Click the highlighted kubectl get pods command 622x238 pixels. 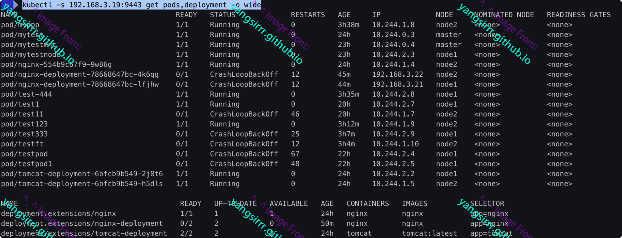tap(141, 5)
